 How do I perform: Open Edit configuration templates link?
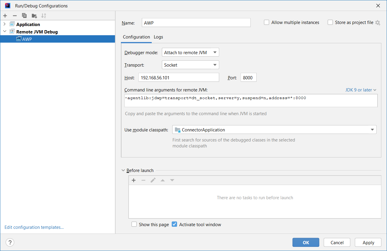[x=34, y=227]
